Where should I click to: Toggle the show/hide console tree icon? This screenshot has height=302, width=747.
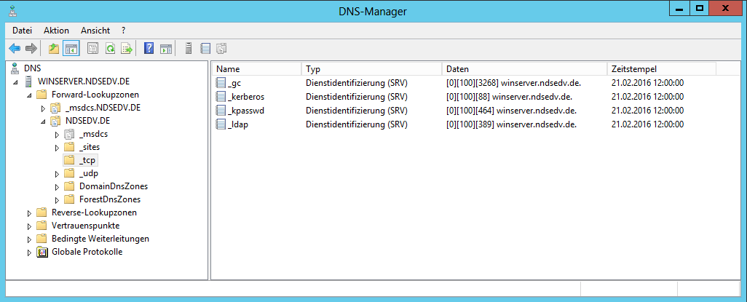pyautogui.click(x=71, y=49)
